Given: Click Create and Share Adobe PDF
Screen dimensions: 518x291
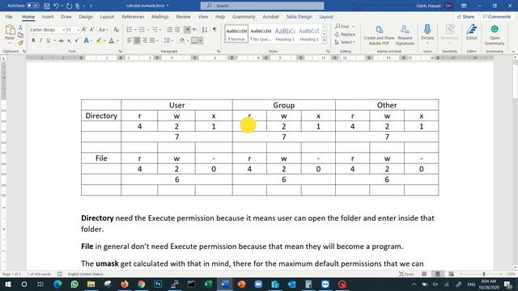Looking at the screenshot, I should tap(379, 36).
